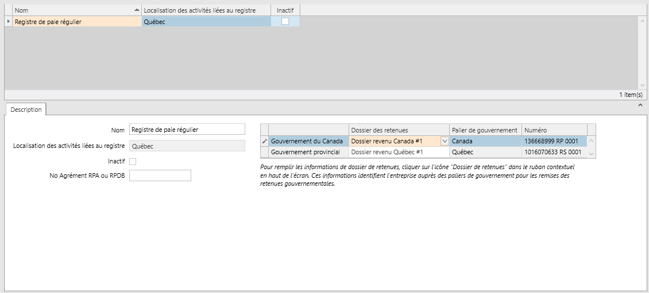
Task: Click the Inactif column header in the top list
Action: click(x=285, y=10)
